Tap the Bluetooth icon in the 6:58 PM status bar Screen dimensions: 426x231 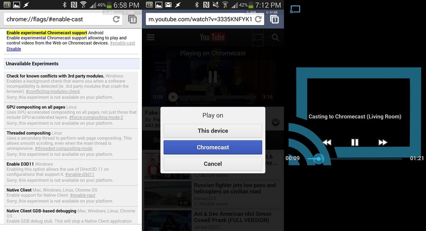(64, 5)
